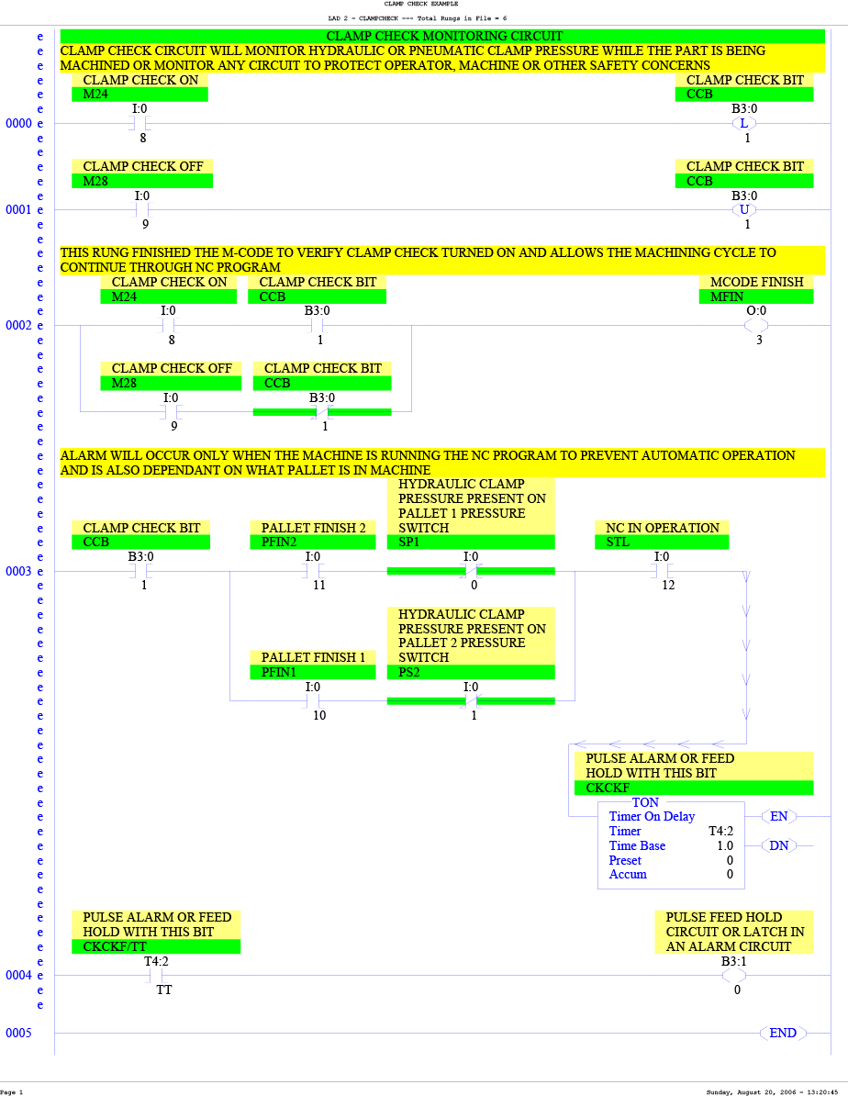This screenshot has width=848, height=1096.
Task: Select the I:0/9 branch contact on rung 0002
Action: tap(172, 412)
